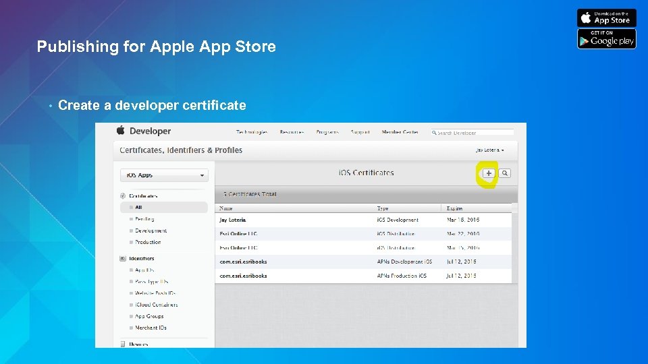Screen dimensions: 648x364
Task: Open the App Store download badge
Action: 606,18
